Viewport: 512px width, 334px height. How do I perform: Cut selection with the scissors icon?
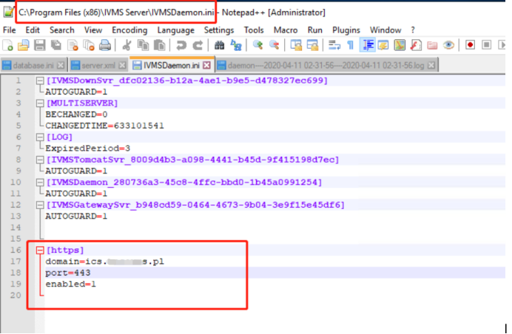127,45
